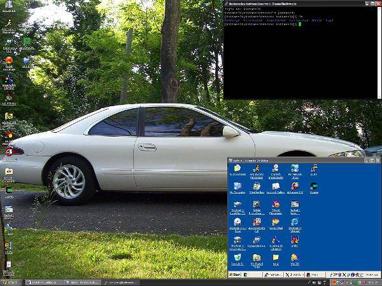Open My Shared Folder in Remote Desktop window
382x286 pixels.
pos(257,257)
